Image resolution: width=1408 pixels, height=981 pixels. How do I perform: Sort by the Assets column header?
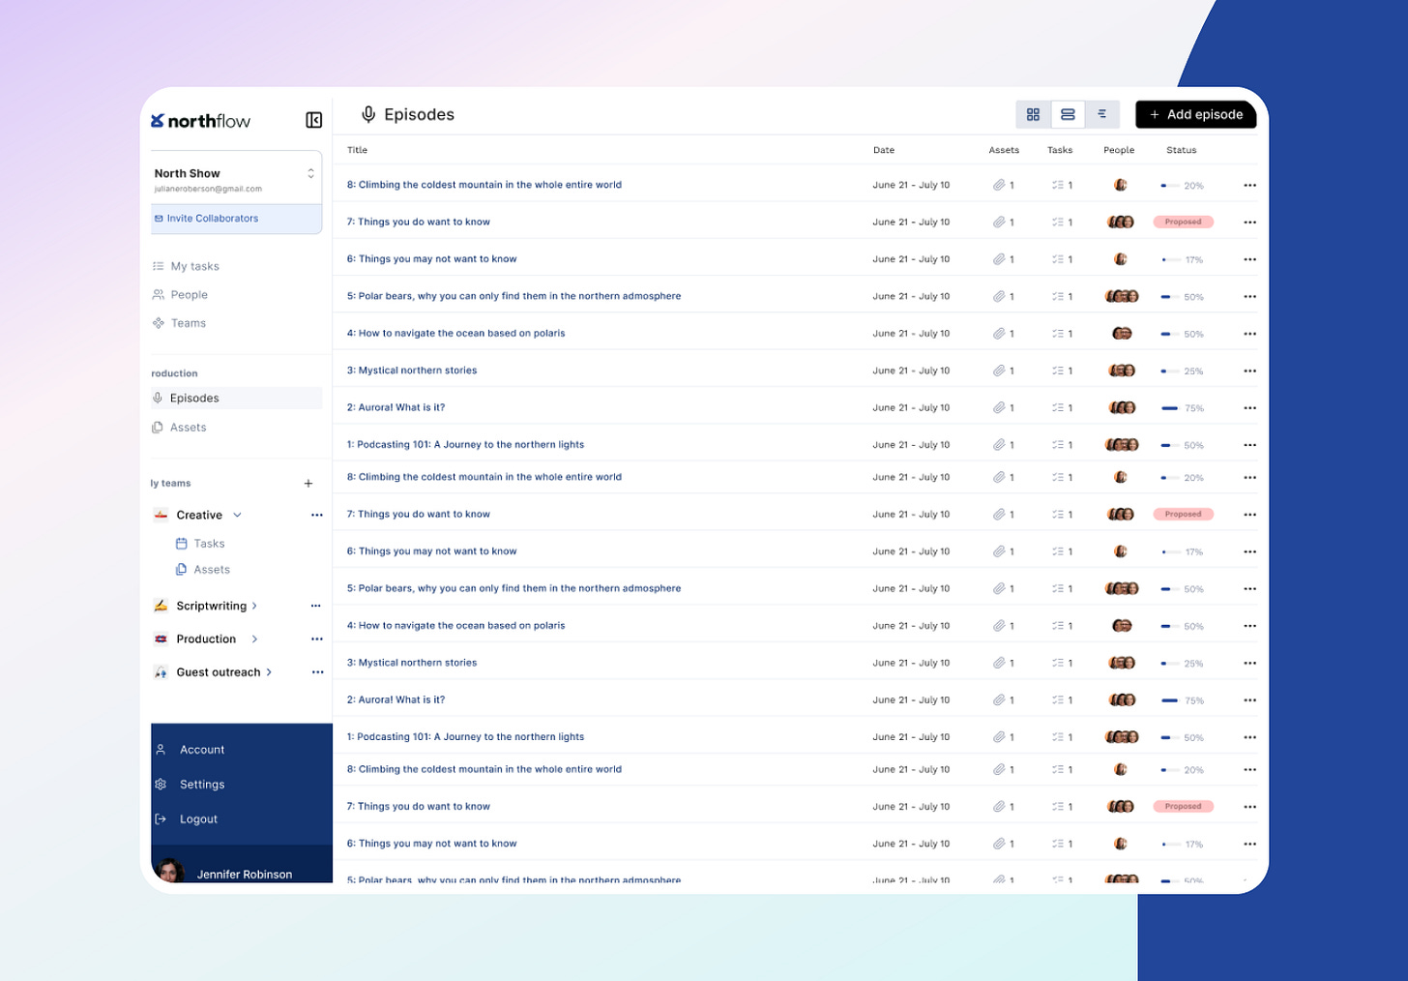(x=1004, y=150)
